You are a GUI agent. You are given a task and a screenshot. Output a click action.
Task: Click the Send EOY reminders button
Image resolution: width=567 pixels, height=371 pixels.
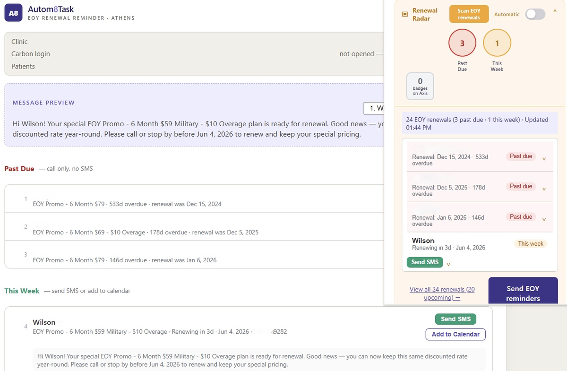point(523,291)
